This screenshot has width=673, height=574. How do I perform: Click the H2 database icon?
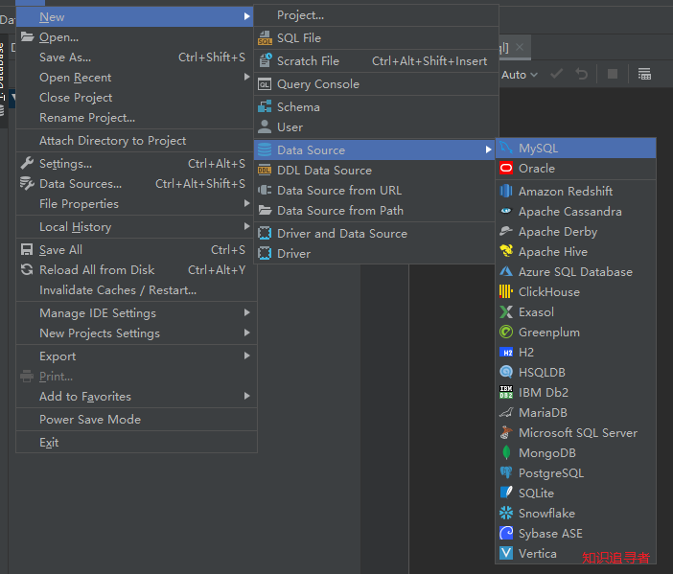tap(506, 353)
